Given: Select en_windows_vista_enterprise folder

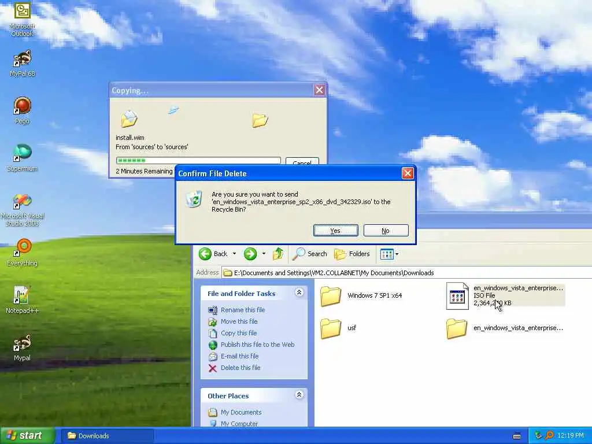Looking at the screenshot, I should [x=505, y=328].
